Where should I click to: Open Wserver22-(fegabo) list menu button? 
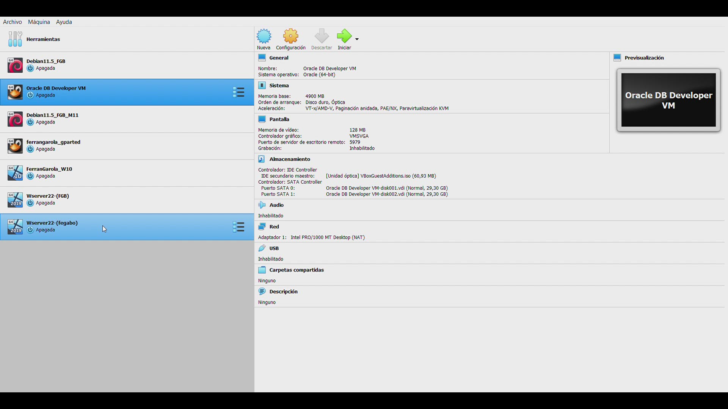(238, 227)
